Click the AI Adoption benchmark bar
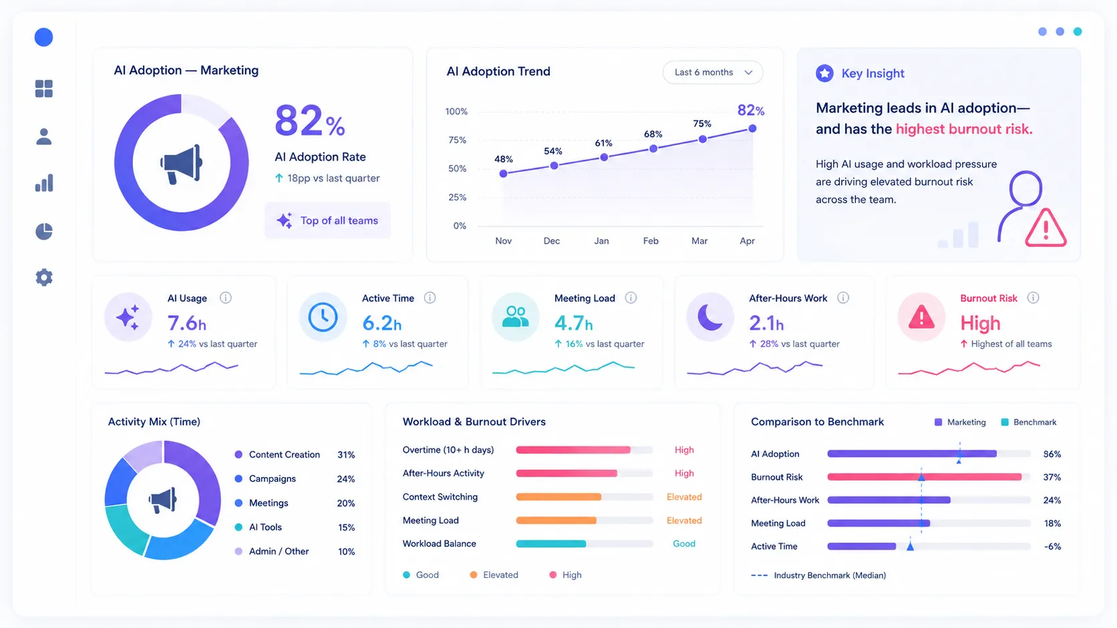The image size is (1117, 628). (929, 454)
